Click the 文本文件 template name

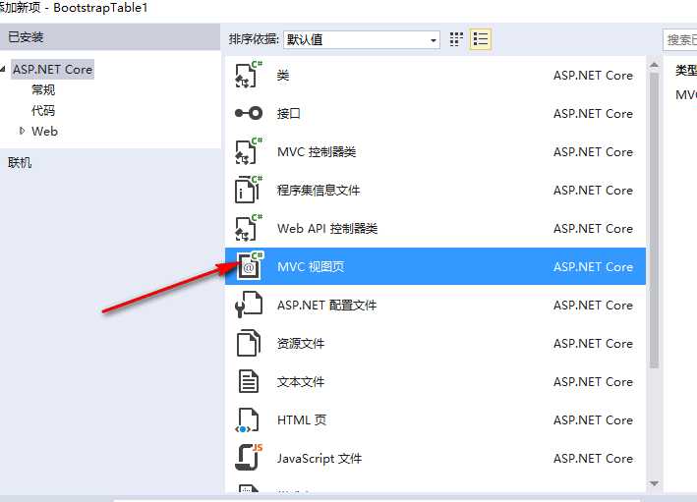click(x=301, y=381)
